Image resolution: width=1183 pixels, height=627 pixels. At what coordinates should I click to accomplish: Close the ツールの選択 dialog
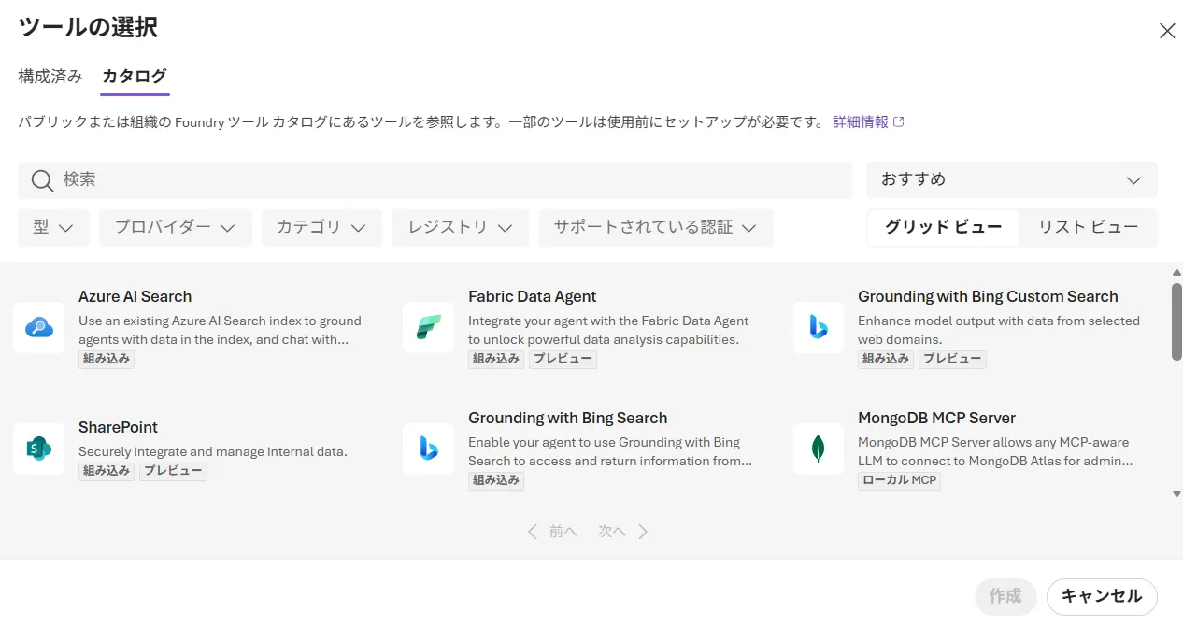1167,31
